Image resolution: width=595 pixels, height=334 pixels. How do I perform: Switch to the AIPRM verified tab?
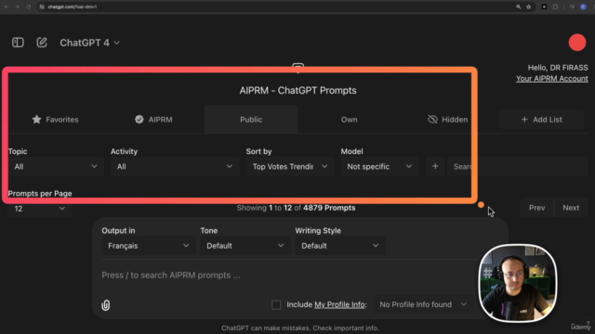point(153,120)
